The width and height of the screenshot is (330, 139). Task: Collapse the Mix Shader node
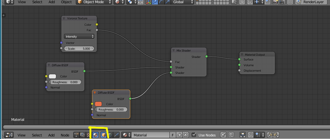click(174, 51)
